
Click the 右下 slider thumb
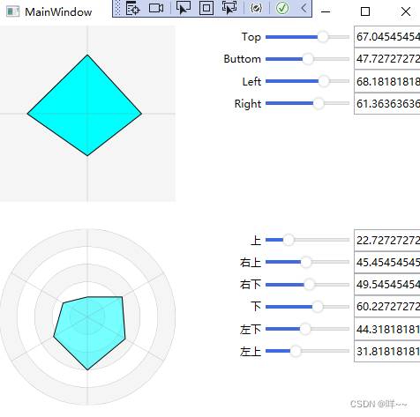(309, 285)
